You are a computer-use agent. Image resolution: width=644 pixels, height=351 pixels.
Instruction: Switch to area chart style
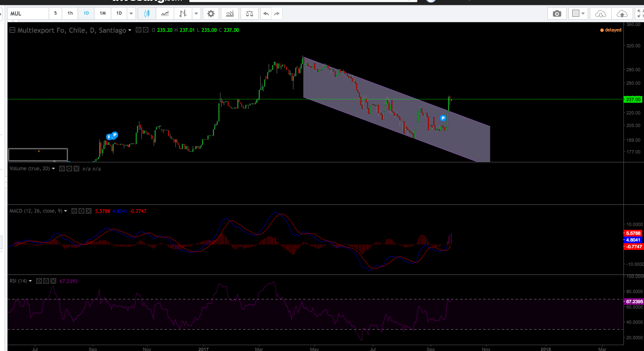pyautogui.click(x=165, y=13)
